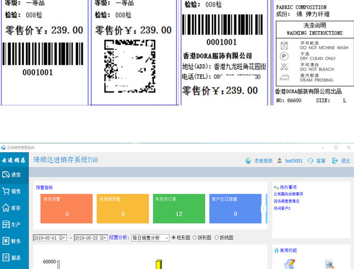Click the truck icon beside 进货
Screen dimensions: 354x269
click(6, 174)
